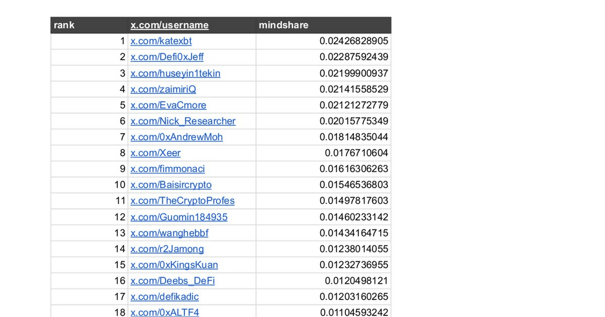Open the x.com/r2Jamong link

pos(167,249)
